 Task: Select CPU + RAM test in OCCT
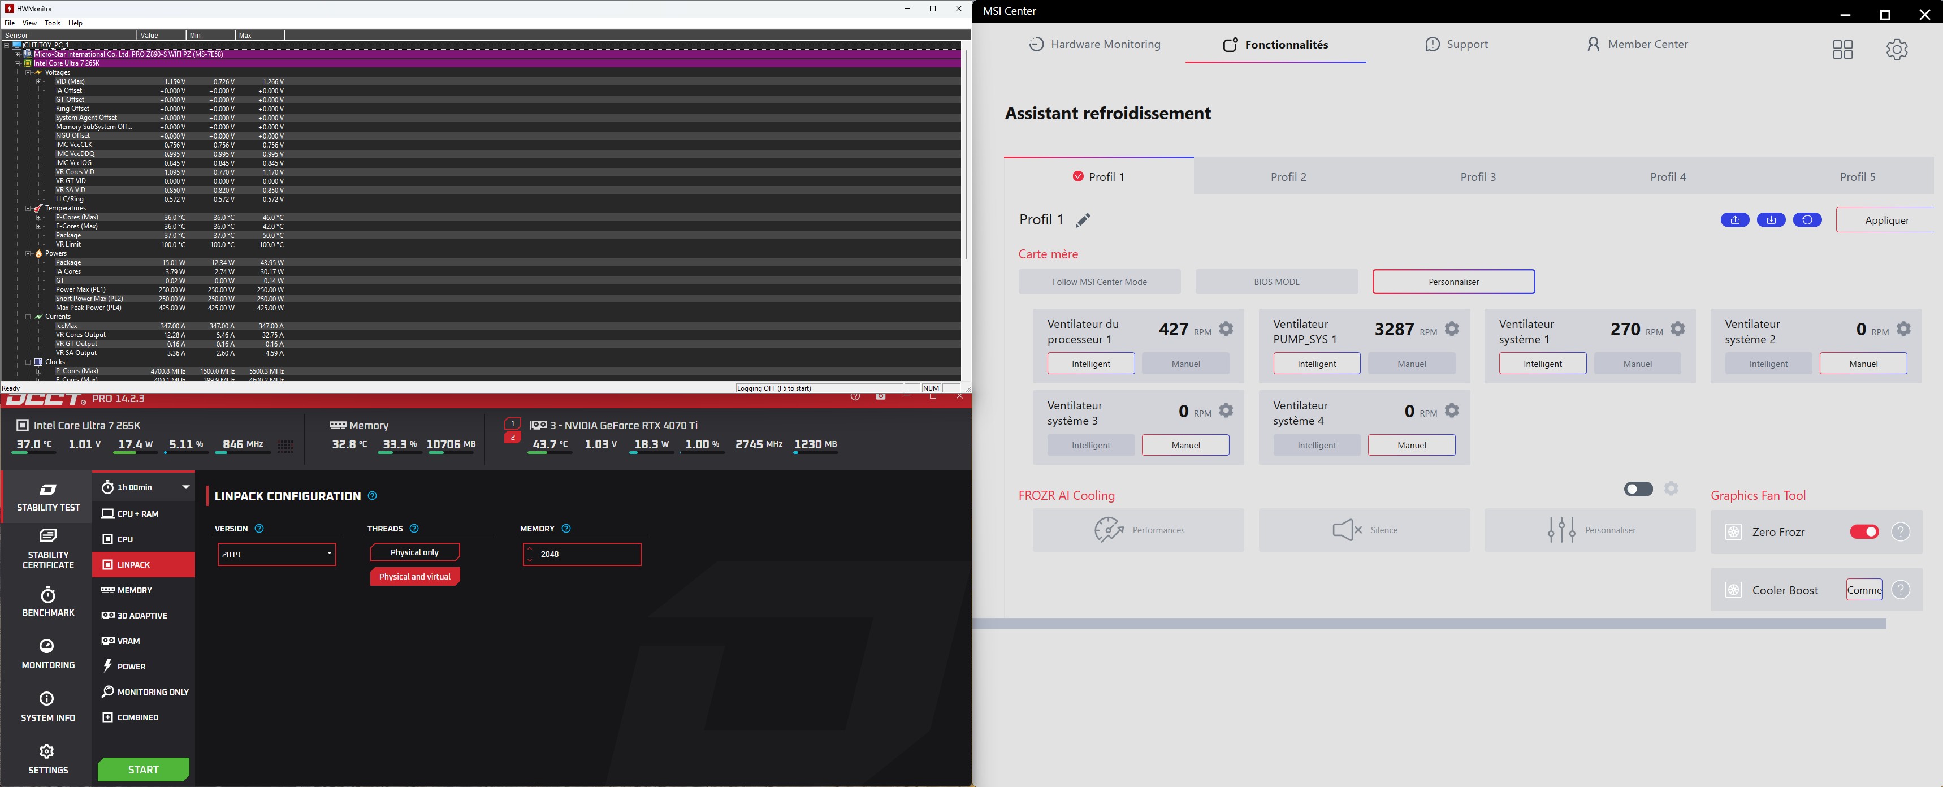(144, 514)
